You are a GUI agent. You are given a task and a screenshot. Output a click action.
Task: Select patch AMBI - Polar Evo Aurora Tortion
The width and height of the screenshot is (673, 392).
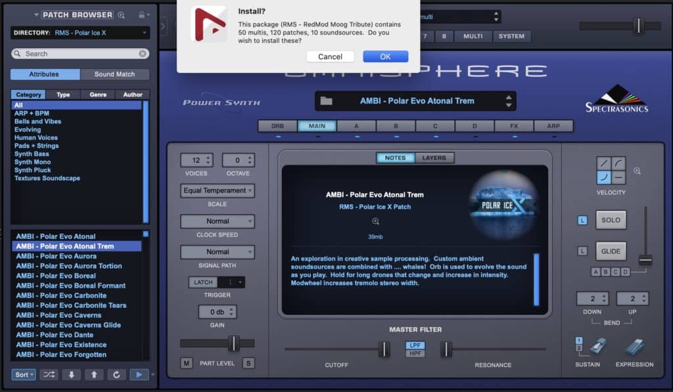(76, 266)
